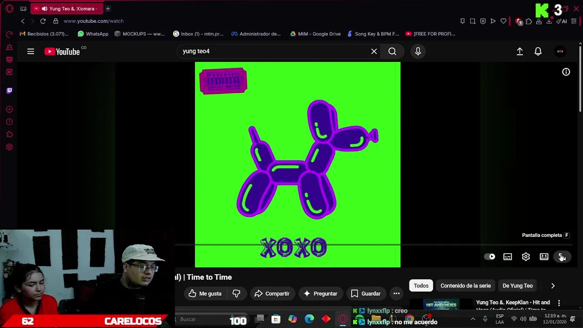Expand filter chips with right arrow
The height and width of the screenshot is (328, 583).
553,286
